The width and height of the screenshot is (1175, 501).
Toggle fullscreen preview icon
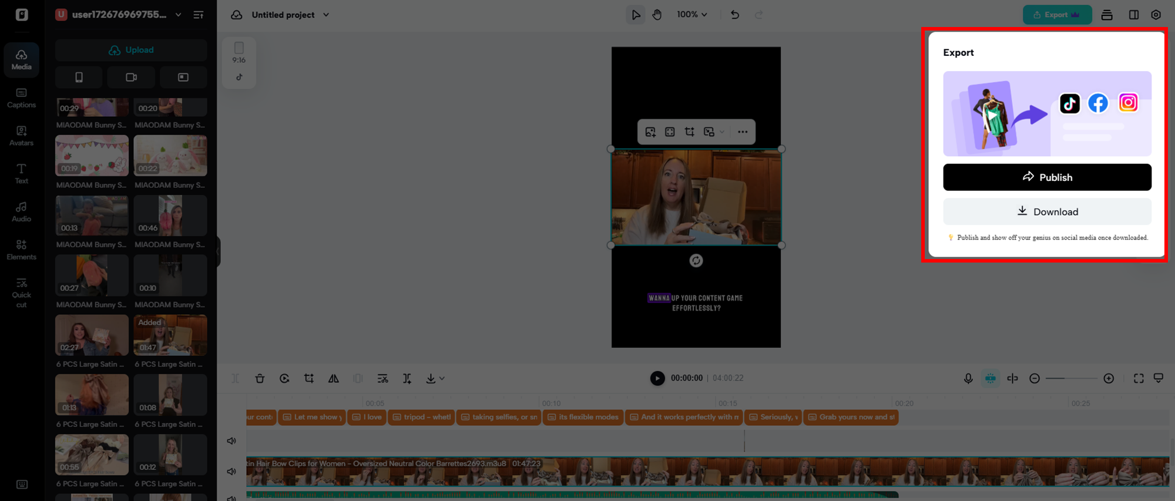(x=1139, y=379)
